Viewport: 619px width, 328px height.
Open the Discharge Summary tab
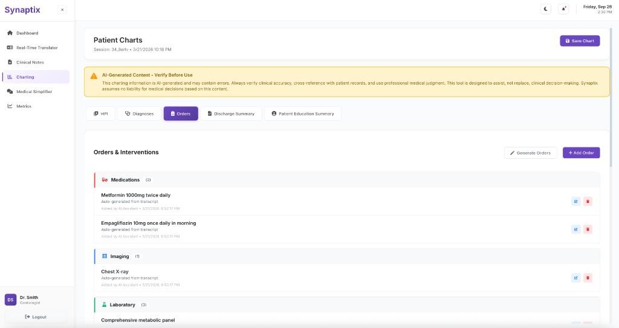(x=230, y=114)
